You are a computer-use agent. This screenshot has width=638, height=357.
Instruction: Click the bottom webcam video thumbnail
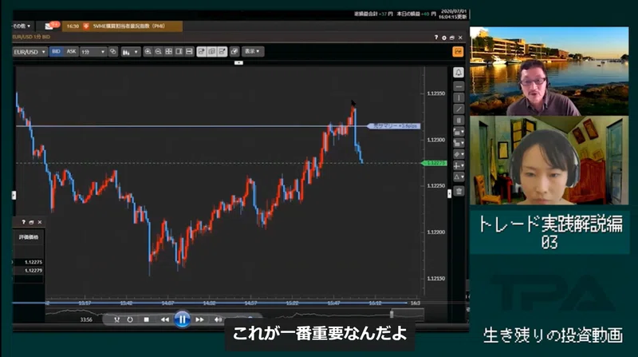tap(549, 161)
